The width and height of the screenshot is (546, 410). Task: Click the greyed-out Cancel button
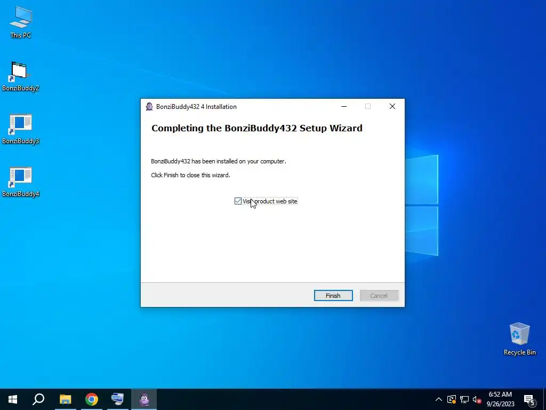379,296
